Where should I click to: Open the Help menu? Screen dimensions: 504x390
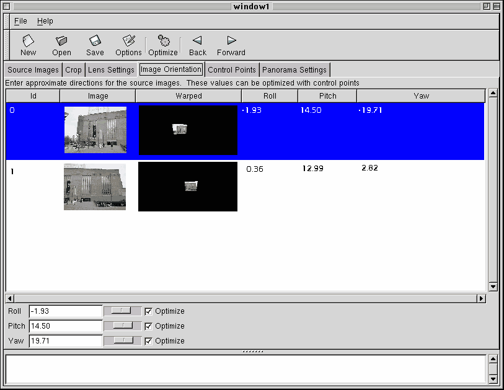tap(45, 20)
